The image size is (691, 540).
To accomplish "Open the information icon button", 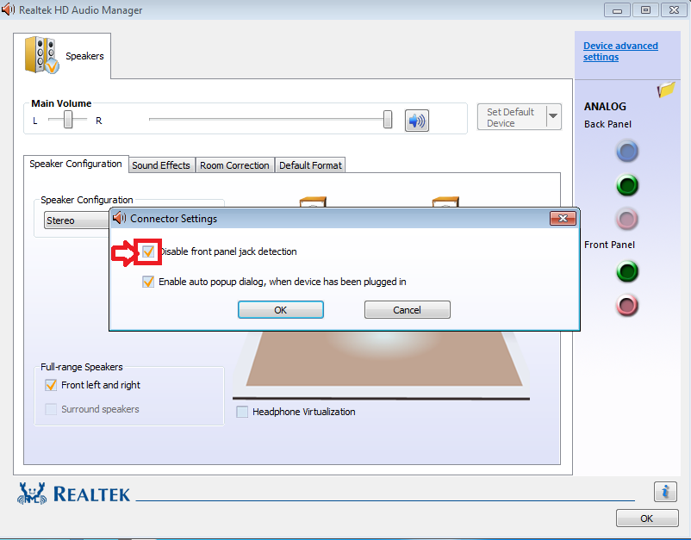I will [x=665, y=492].
